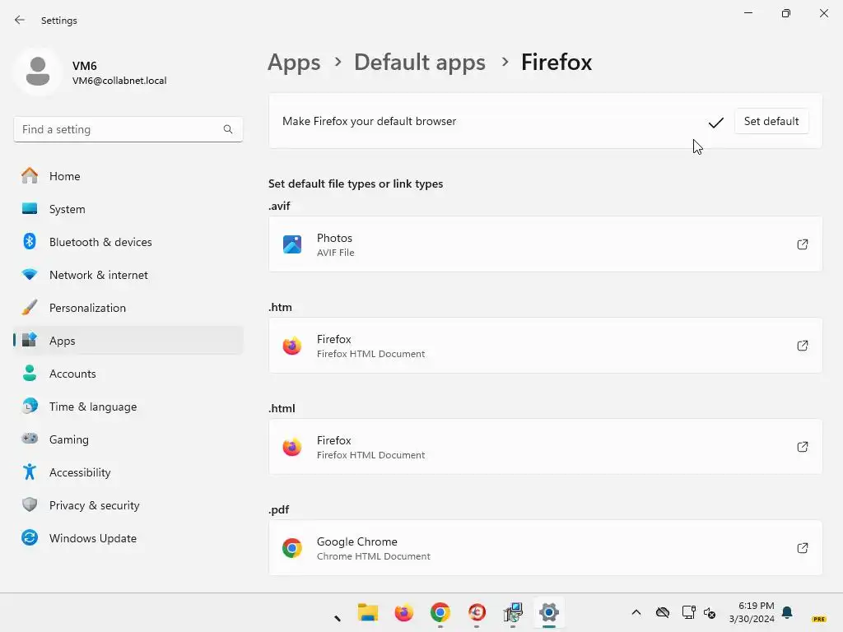Image resolution: width=843 pixels, height=632 pixels.
Task: Go back with the Settings back arrow
Action: tap(20, 20)
